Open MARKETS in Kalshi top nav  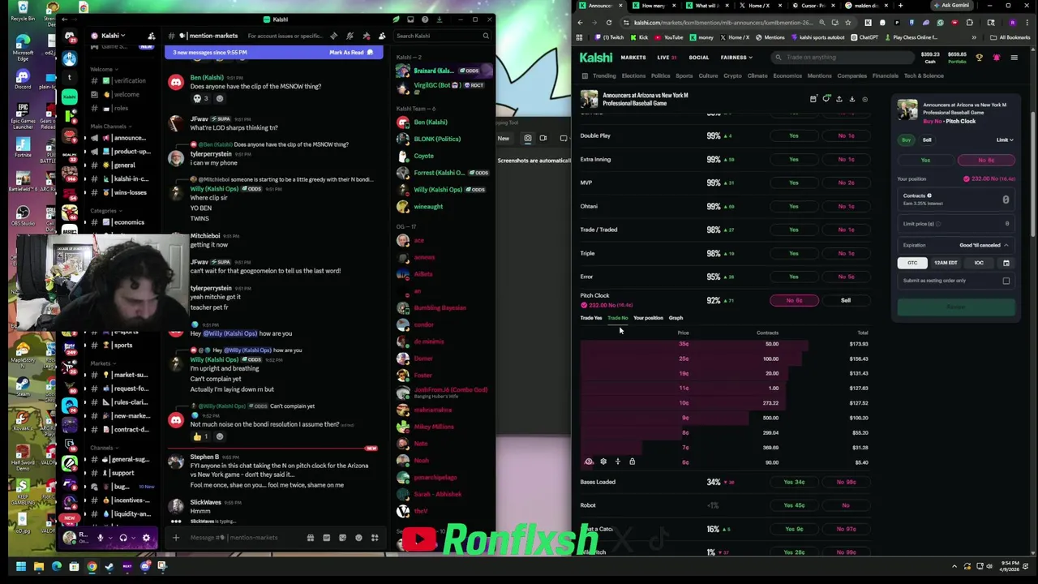[x=633, y=58]
